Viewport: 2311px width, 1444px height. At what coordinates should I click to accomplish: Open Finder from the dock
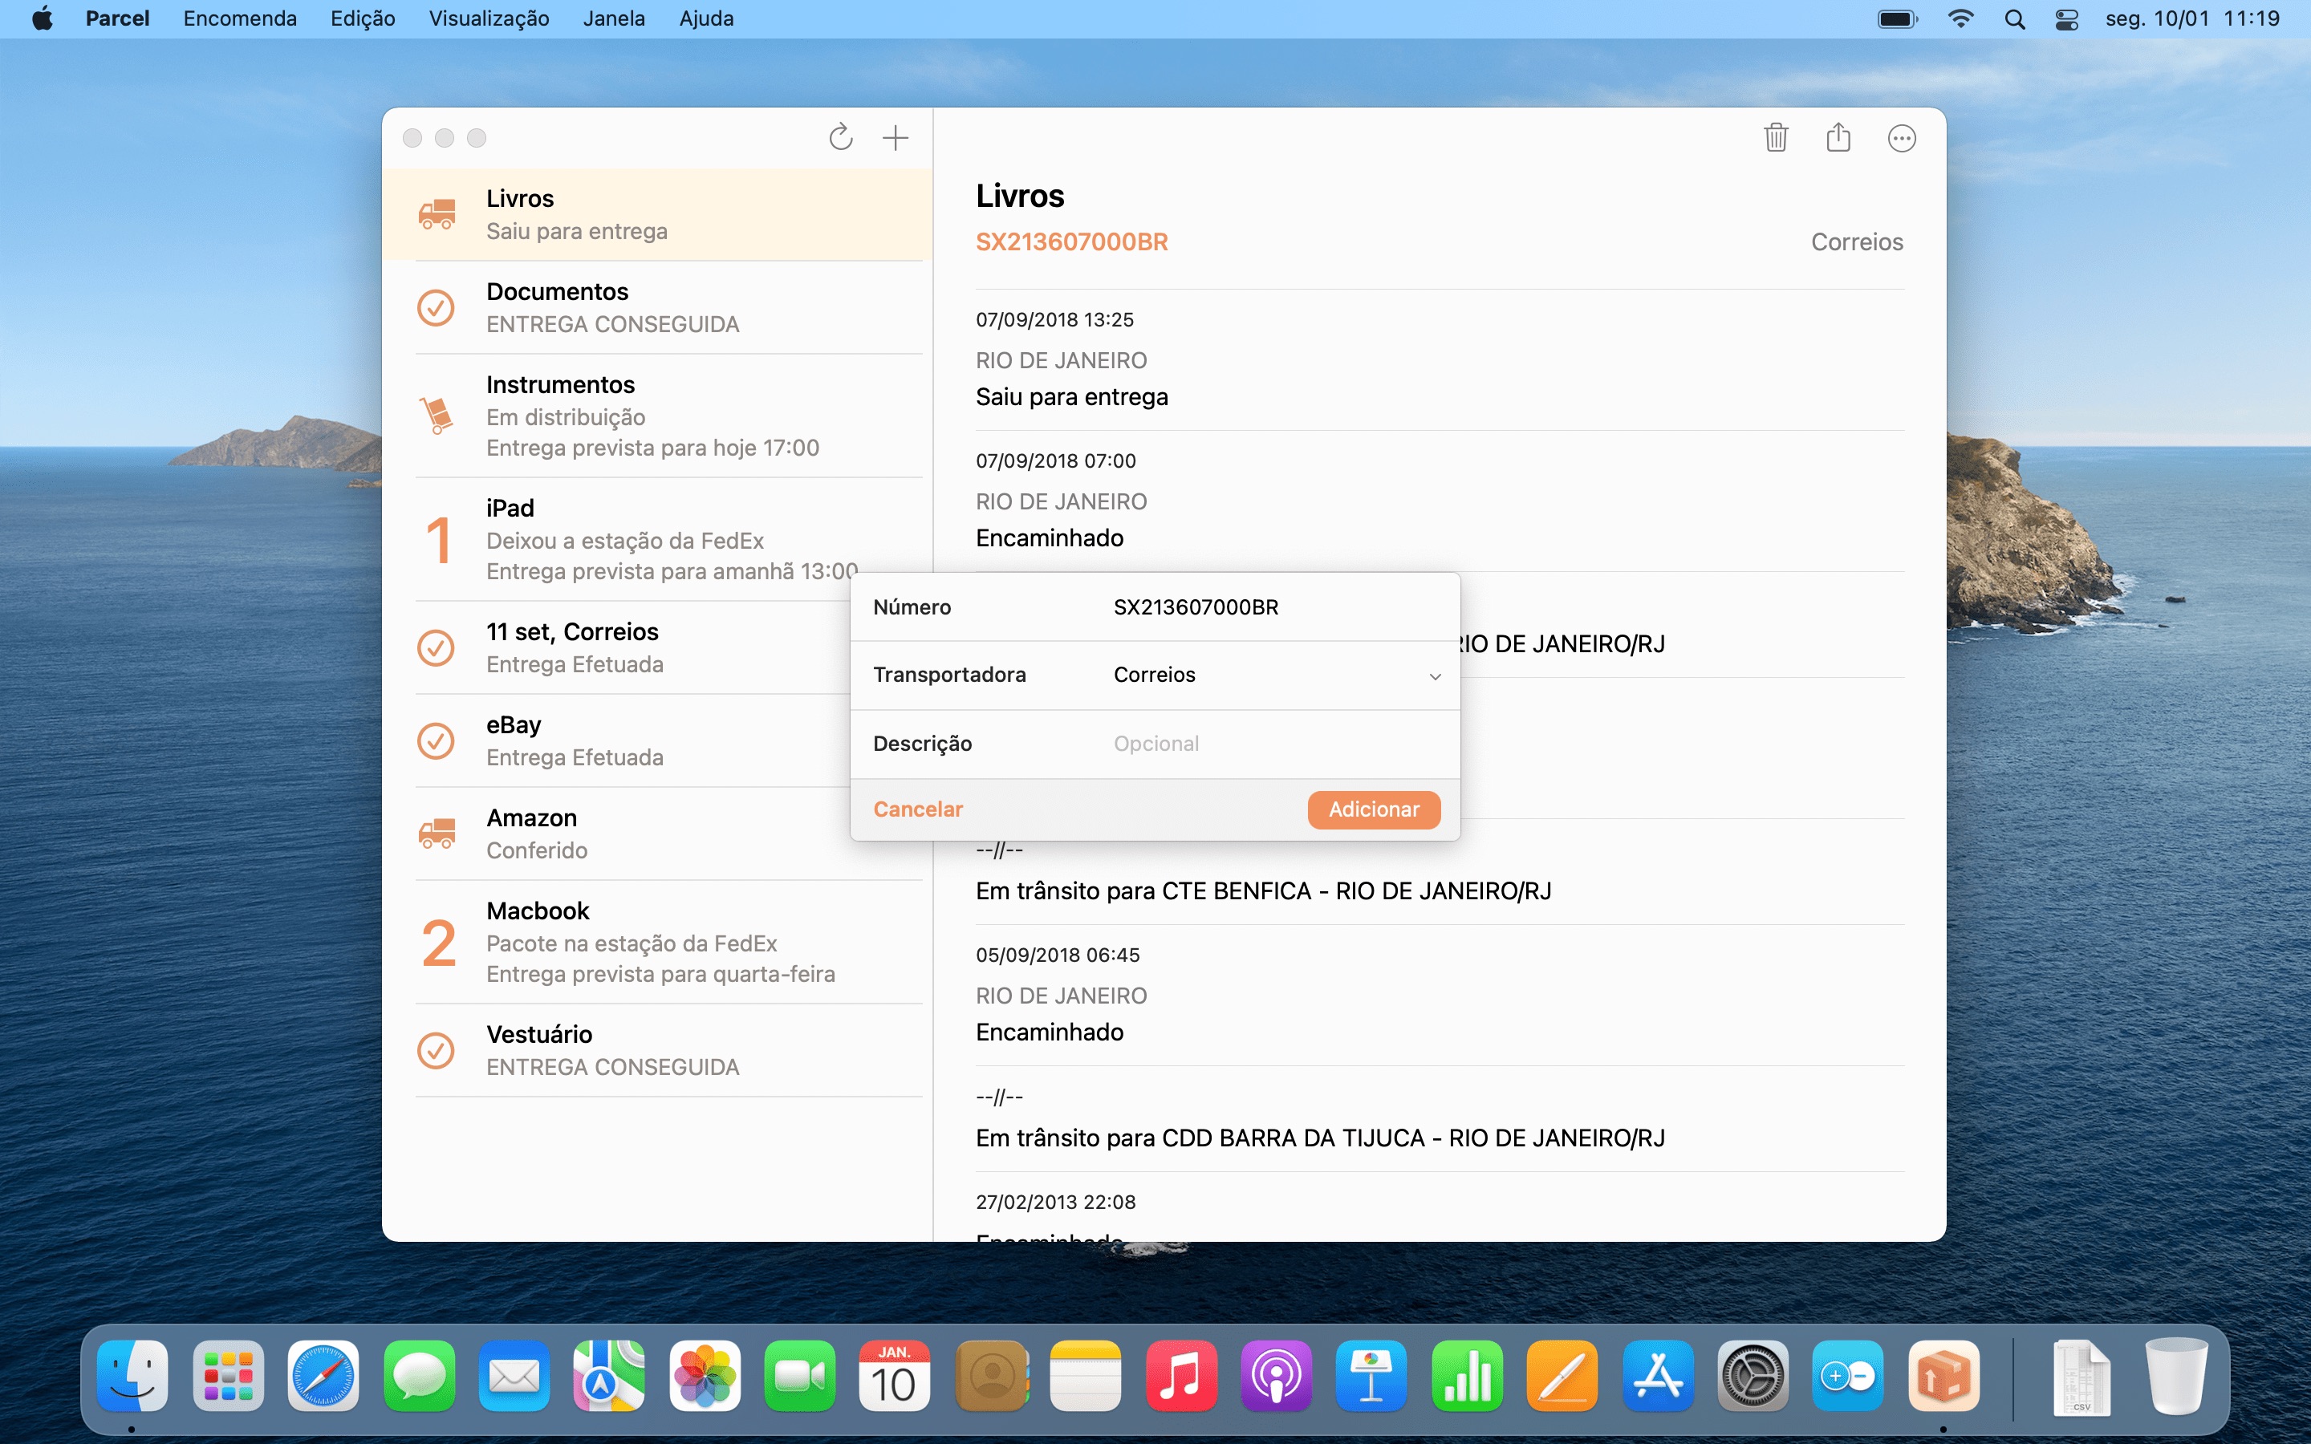132,1376
